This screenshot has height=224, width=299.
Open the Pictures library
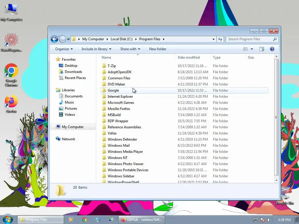pos(71,108)
